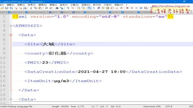Open the Function List panel icon

coord(112,8)
